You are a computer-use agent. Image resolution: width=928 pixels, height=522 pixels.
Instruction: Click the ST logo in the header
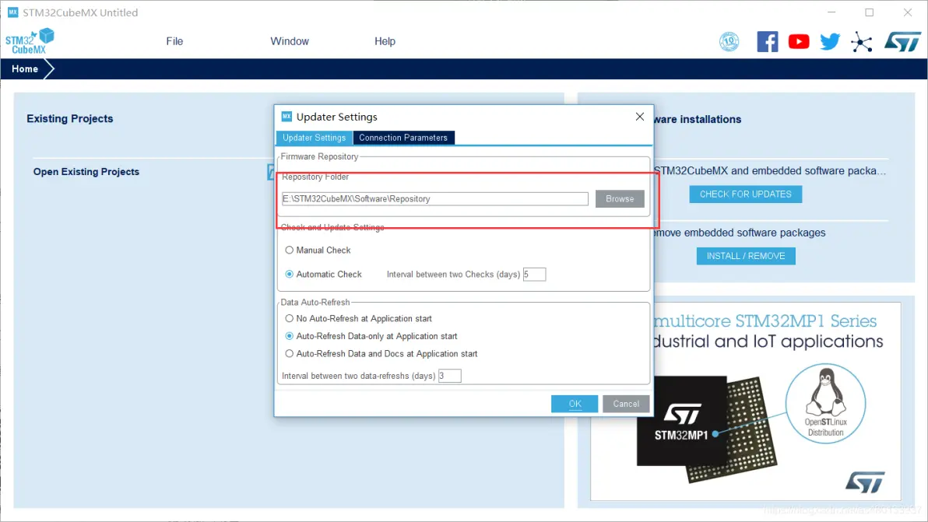902,42
